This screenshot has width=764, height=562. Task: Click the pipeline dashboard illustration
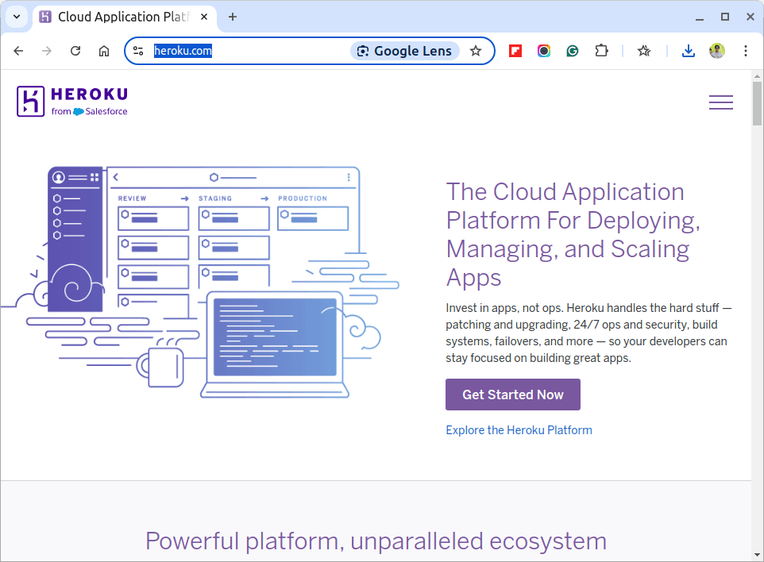[x=200, y=283]
